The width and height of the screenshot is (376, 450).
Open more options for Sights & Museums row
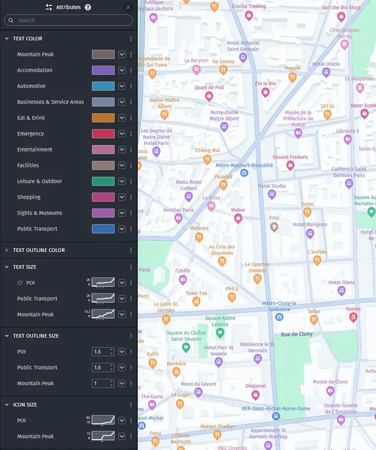131,213
